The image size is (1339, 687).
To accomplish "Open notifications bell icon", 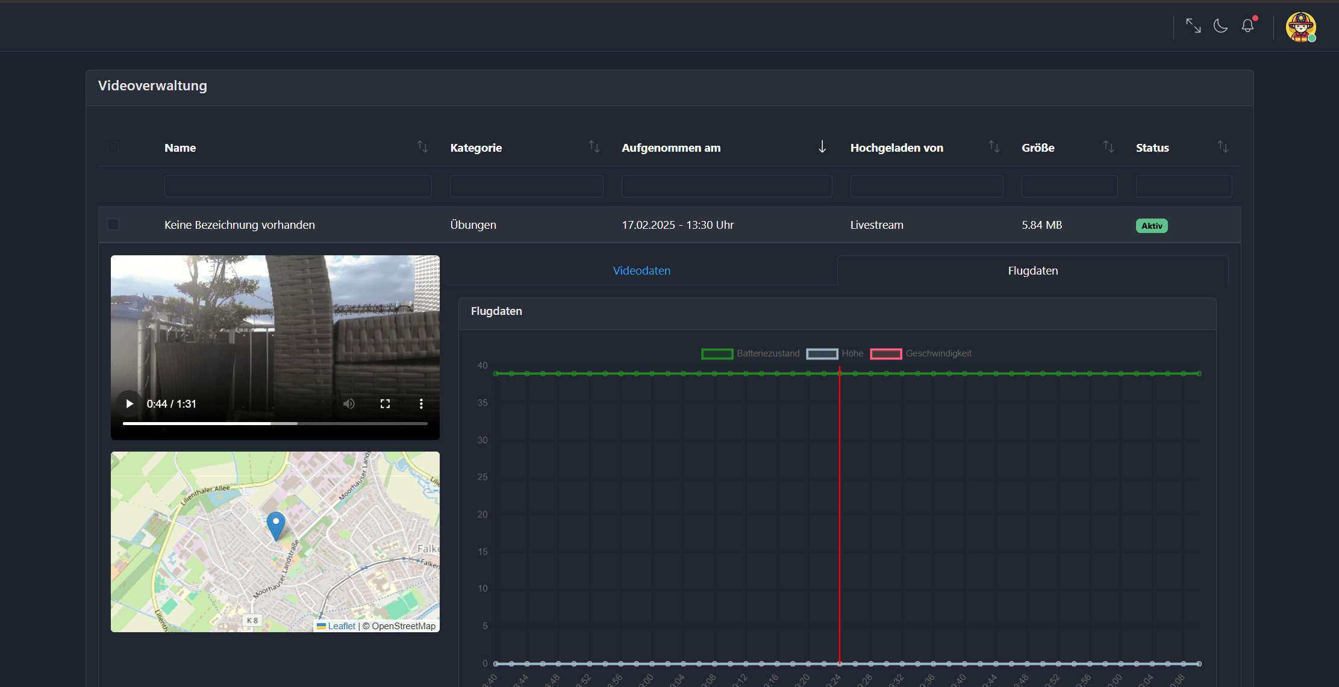I will [x=1247, y=26].
